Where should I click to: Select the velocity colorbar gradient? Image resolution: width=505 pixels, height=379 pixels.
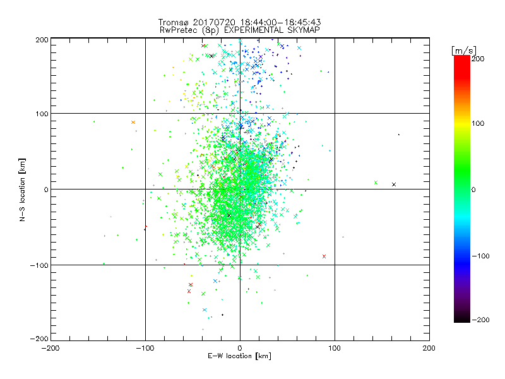pyautogui.click(x=462, y=189)
